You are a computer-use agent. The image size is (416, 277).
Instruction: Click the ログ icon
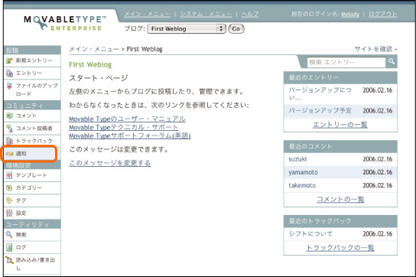click(9, 247)
